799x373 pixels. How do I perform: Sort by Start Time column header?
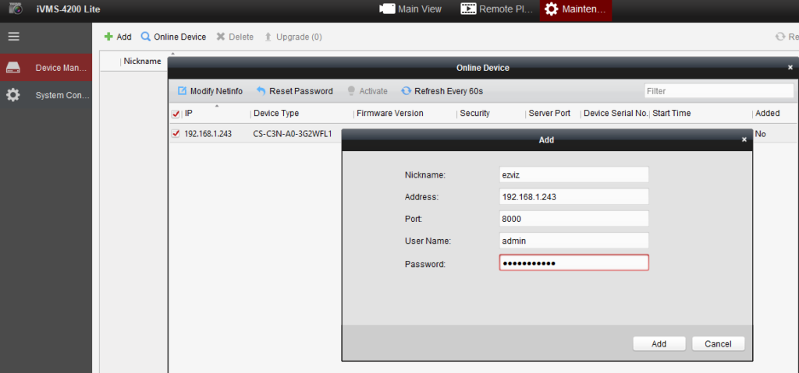pyautogui.click(x=672, y=113)
